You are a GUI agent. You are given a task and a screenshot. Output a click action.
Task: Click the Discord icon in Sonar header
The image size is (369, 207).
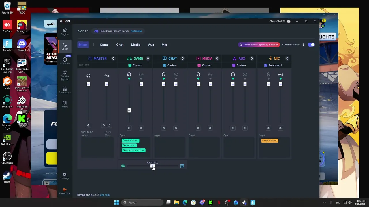point(96,31)
